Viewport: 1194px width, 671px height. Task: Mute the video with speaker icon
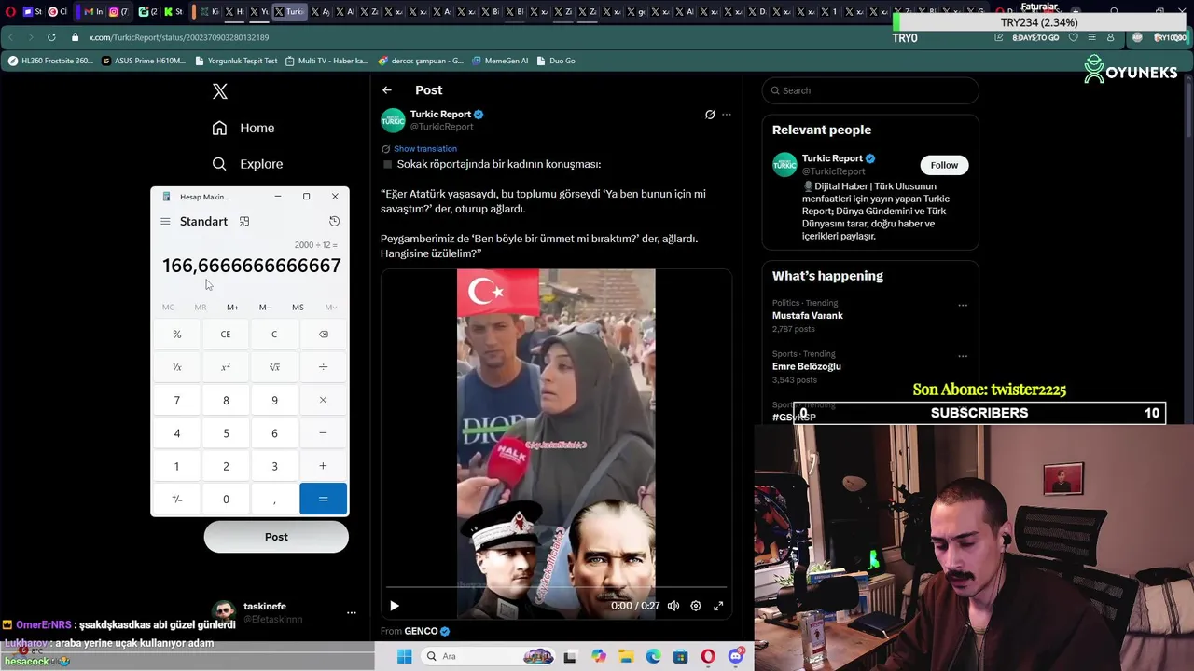pos(673,606)
